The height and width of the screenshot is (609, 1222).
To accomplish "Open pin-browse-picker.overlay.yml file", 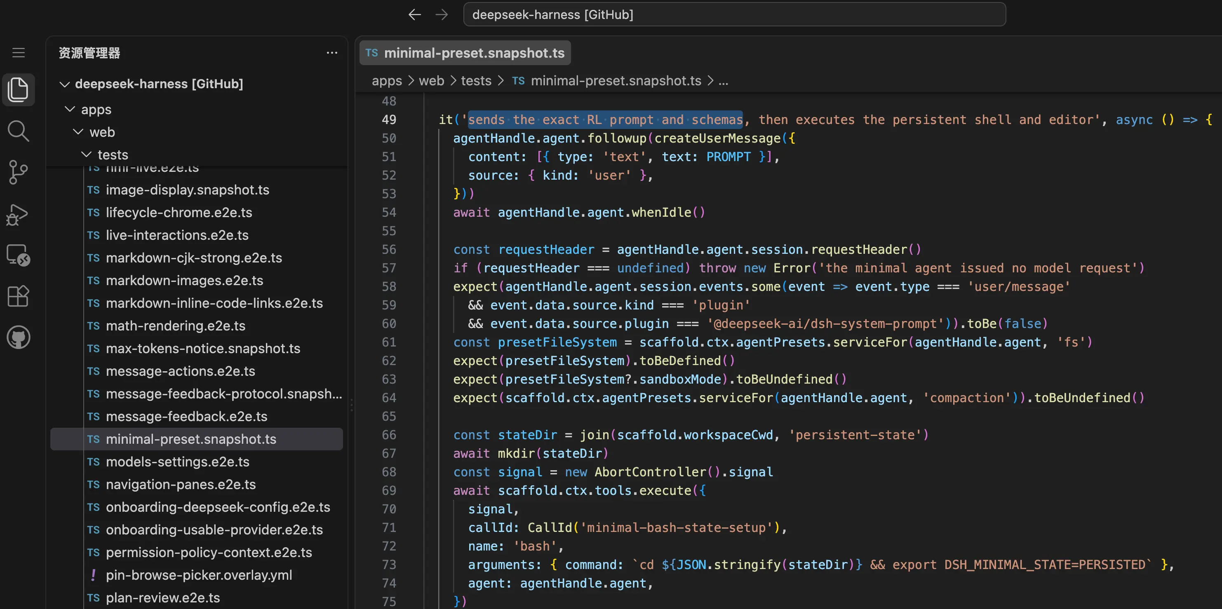I will [x=196, y=575].
